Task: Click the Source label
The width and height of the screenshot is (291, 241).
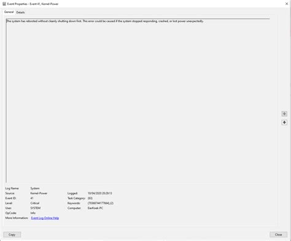Action: pyautogui.click(x=10, y=193)
